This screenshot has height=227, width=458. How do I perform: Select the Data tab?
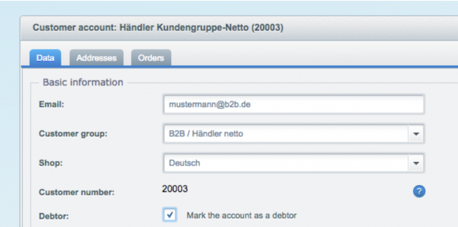coord(45,58)
